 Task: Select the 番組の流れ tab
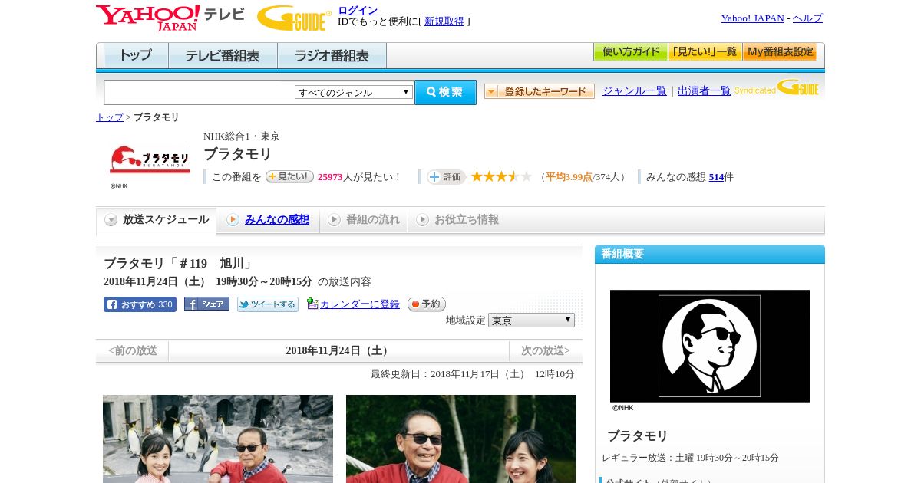(364, 220)
